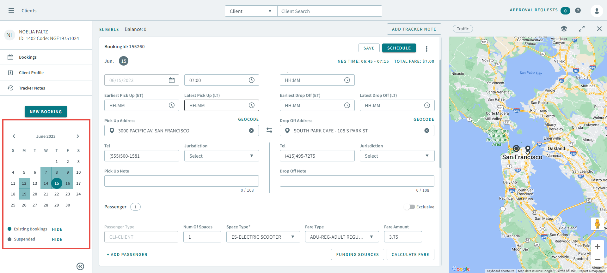Toggle the Exclusive switch
This screenshot has height=273, width=607.
point(409,207)
